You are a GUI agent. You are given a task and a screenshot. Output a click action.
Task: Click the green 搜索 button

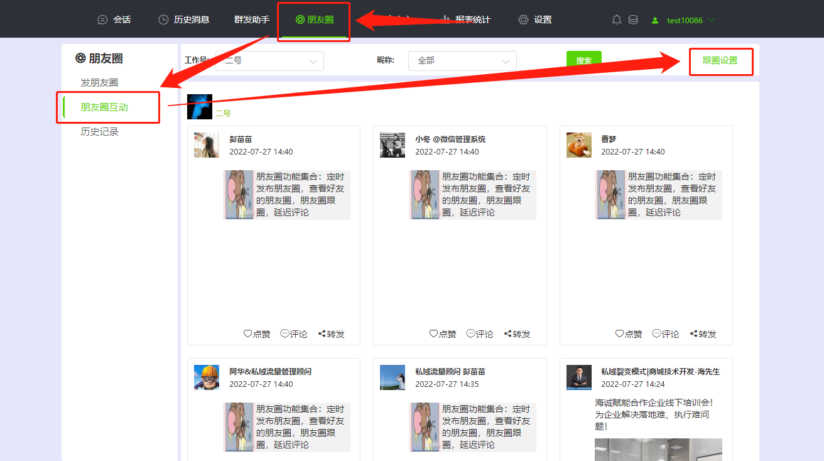click(584, 61)
